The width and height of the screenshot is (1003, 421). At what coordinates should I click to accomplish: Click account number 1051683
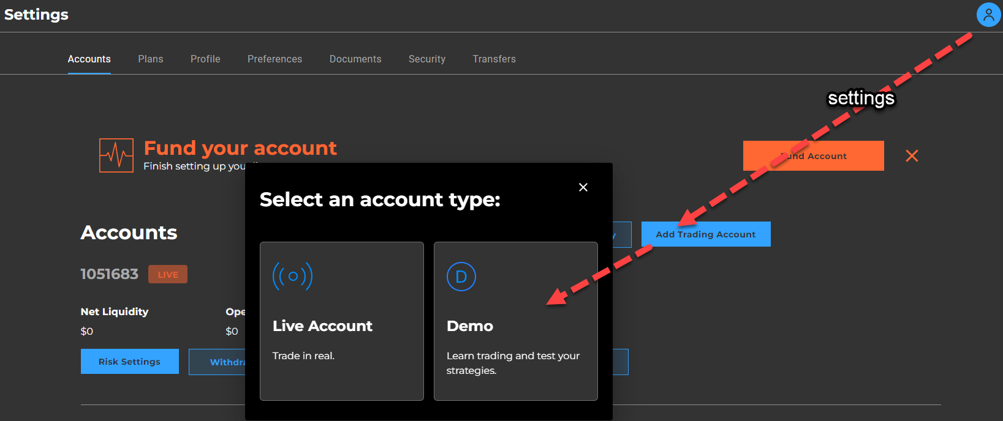pos(110,274)
